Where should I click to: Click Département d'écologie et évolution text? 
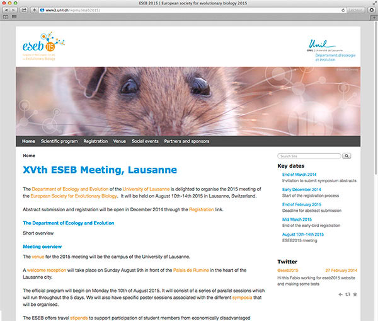coord(335,57)
